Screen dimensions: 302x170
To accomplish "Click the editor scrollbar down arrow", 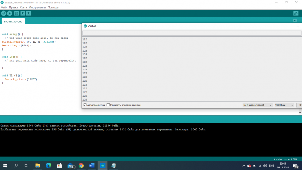I will click(x=300, y=113).
